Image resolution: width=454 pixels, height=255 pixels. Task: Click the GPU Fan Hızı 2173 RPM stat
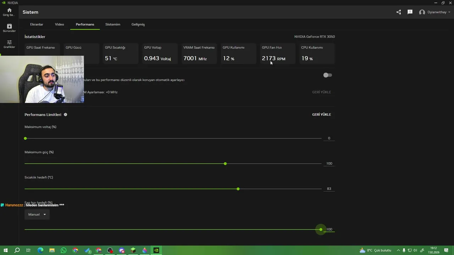(277, 54)
